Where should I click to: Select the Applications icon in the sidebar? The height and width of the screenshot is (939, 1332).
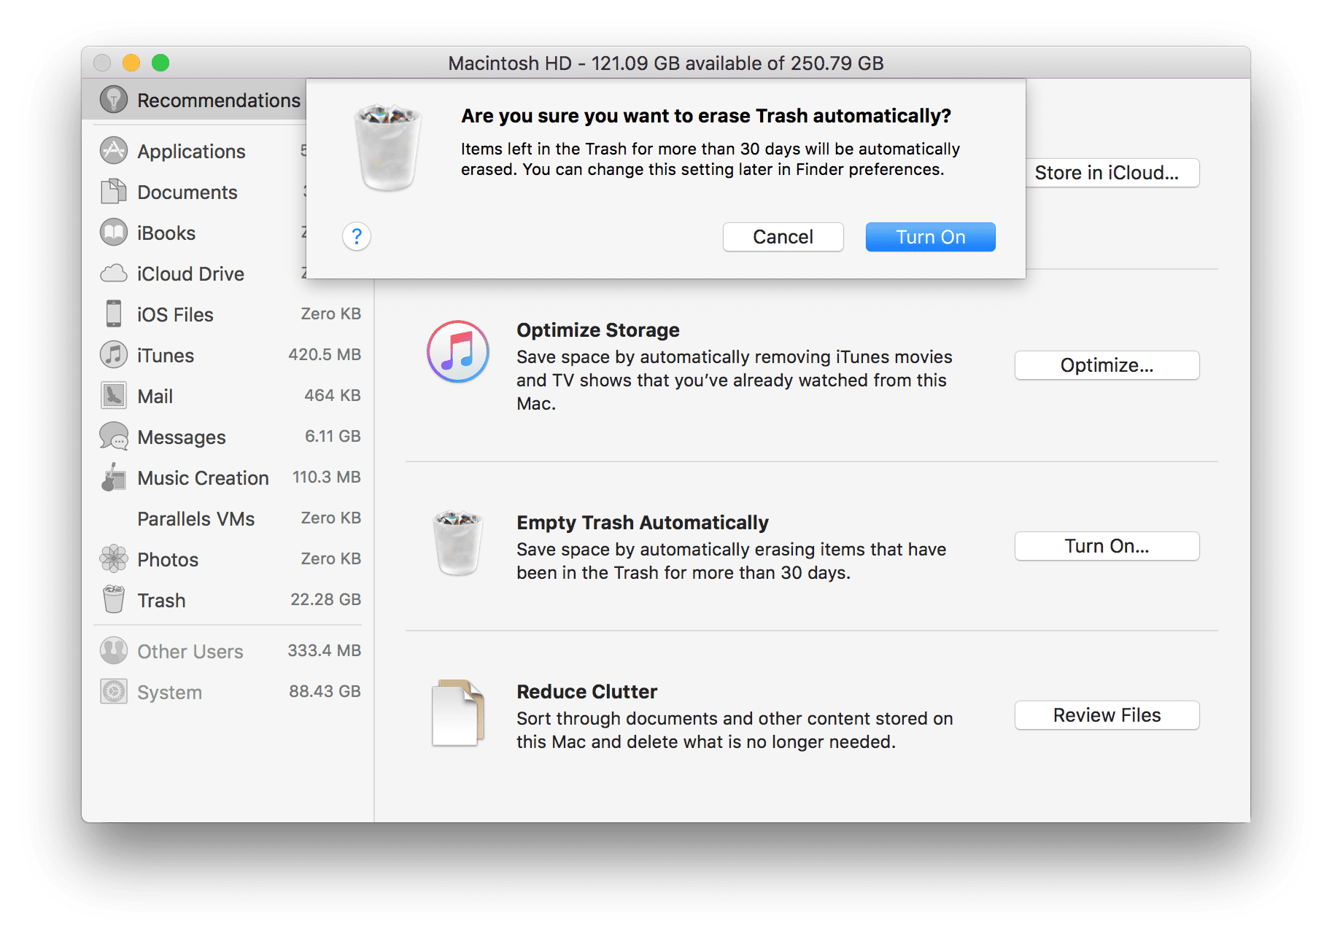tap(113, 150)
